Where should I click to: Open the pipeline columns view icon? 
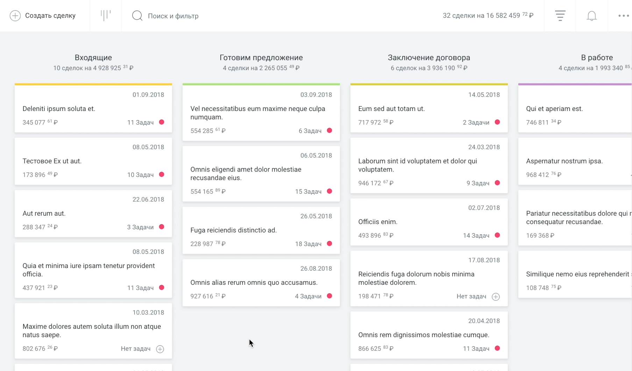[x=106, y=15]
